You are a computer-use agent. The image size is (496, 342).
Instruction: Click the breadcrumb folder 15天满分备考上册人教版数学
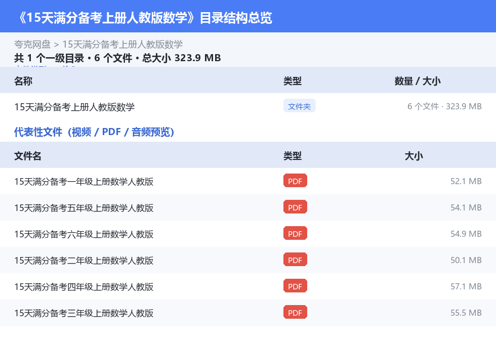click(x=122, y=44)
